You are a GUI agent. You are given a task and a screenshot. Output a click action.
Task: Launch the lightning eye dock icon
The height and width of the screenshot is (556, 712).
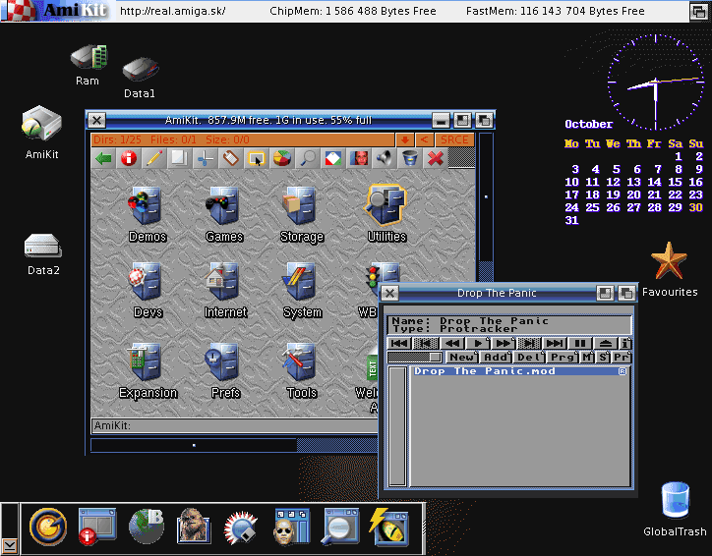pos(389,527)
